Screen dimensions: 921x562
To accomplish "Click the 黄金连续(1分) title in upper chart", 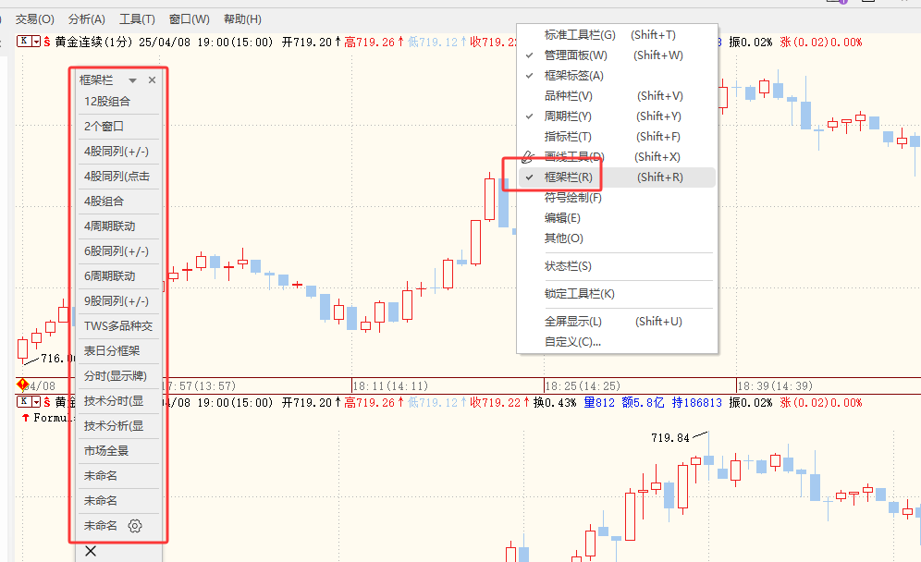I will tap(94, 42).
